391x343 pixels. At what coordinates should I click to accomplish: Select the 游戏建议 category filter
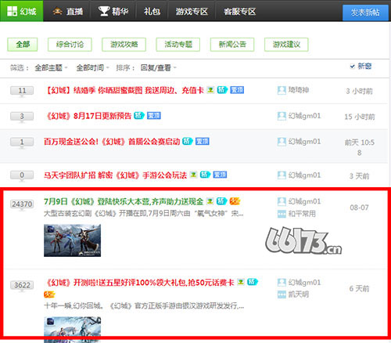(x=286, y=45)
